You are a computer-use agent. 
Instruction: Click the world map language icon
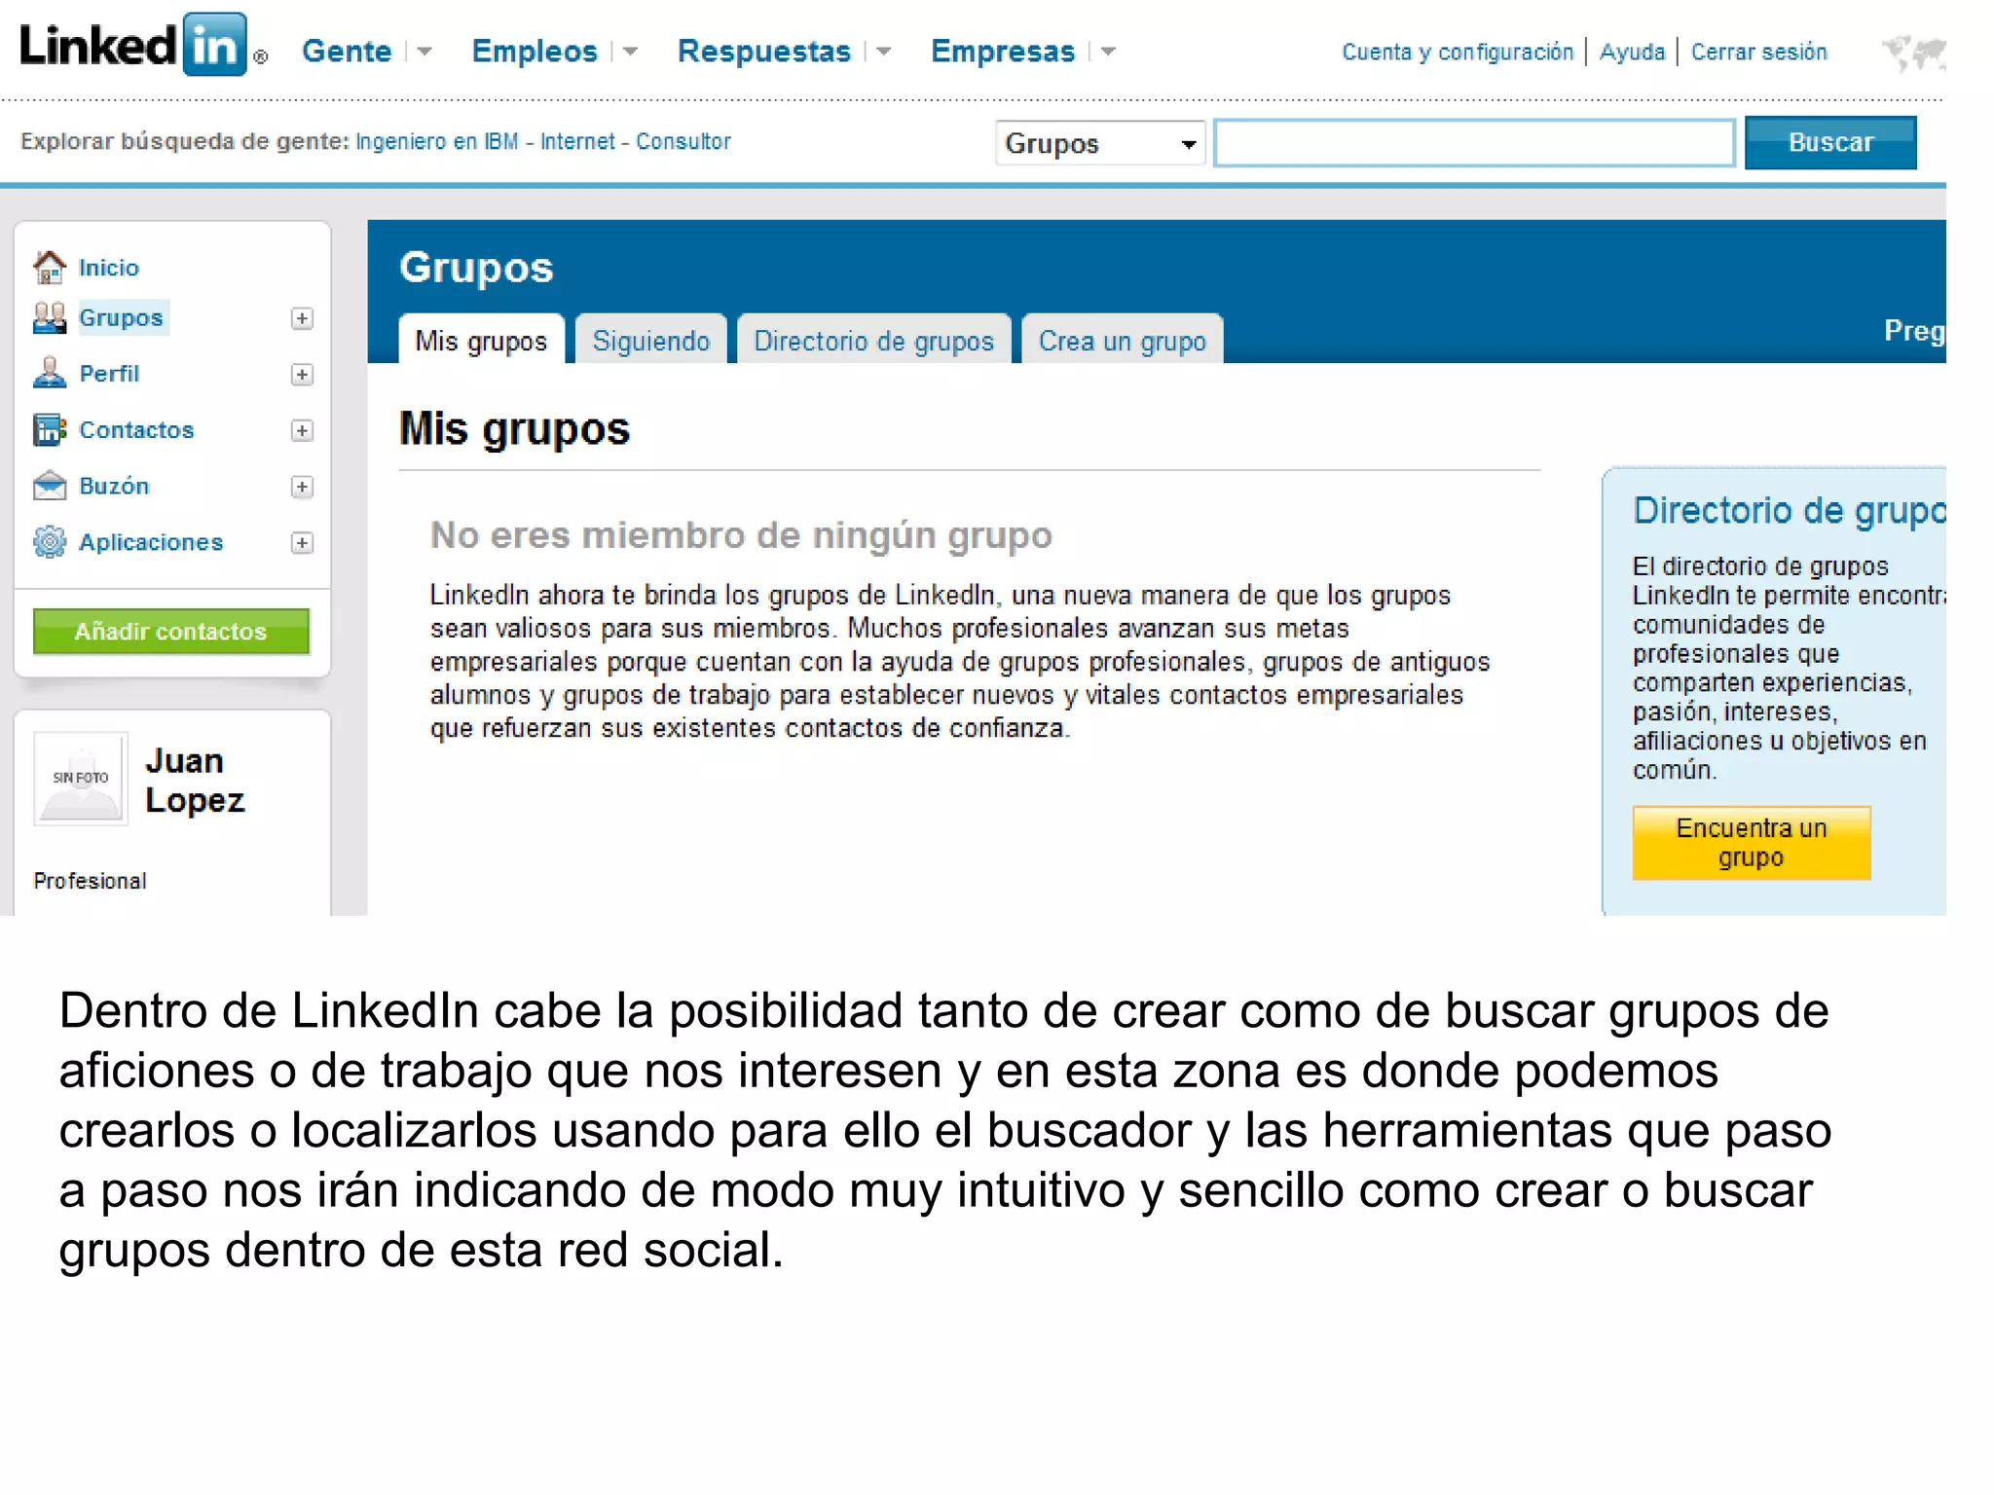click(x=1913, y=53)
